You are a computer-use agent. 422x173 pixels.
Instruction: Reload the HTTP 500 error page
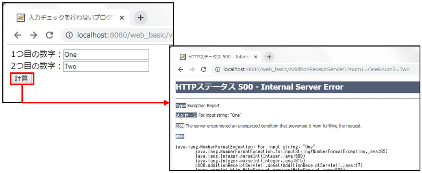coord(204,69)
